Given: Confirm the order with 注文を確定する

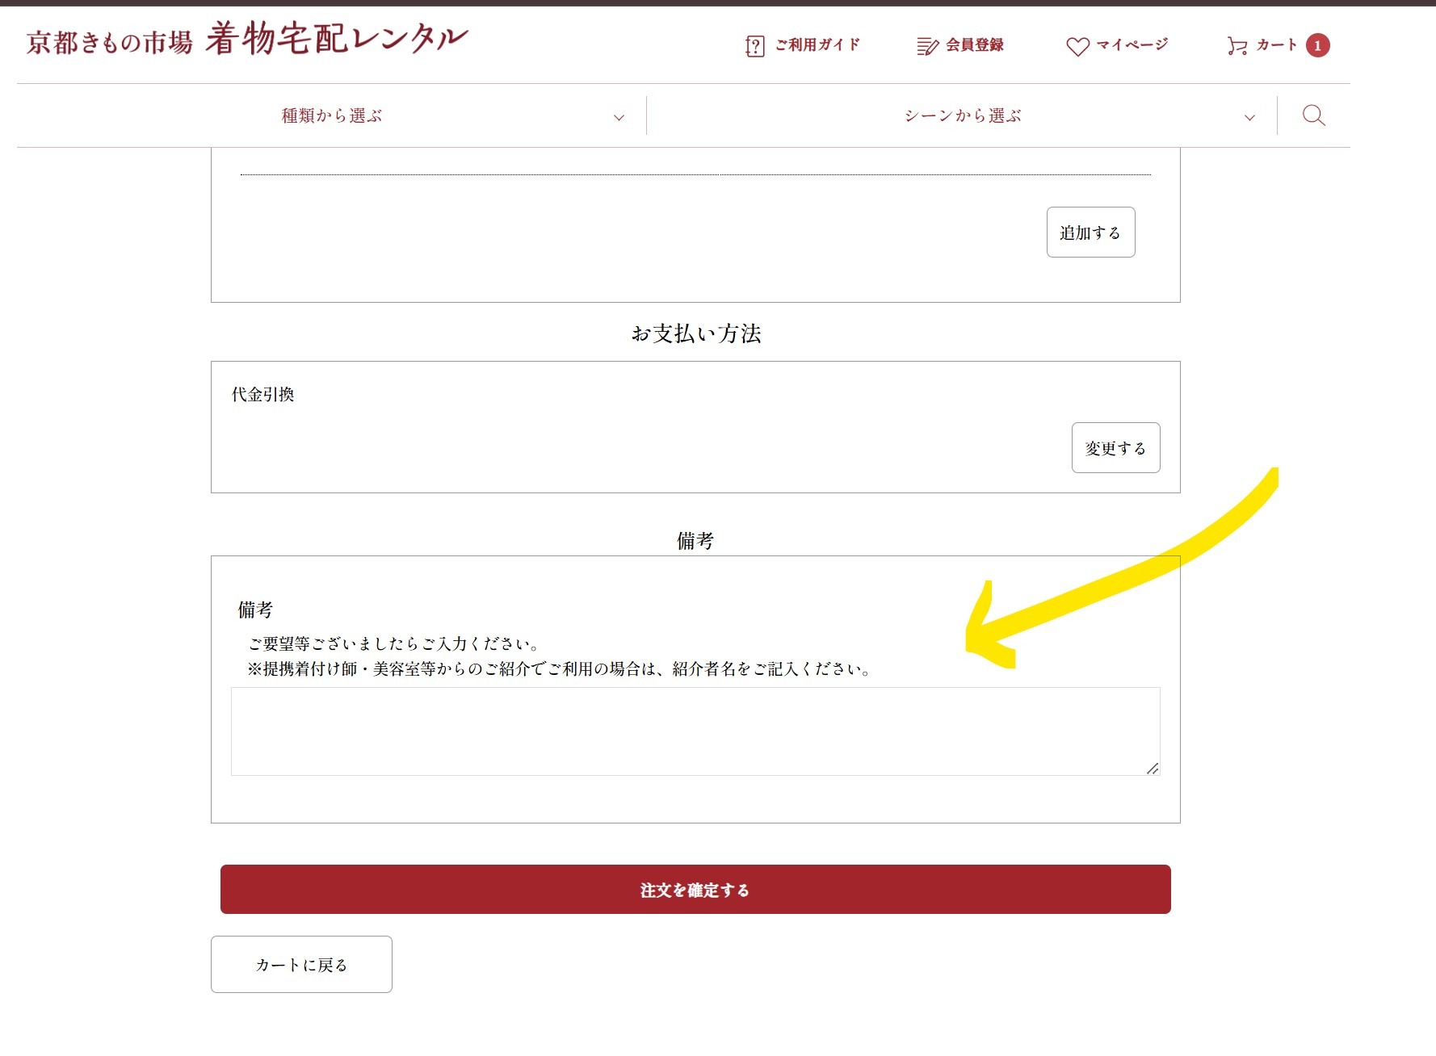Looking at the screenshot, I should click(695, 890).
